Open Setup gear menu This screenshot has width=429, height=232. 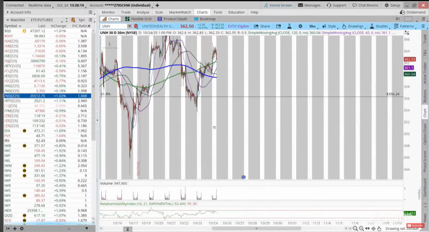[x=392, y=5]
